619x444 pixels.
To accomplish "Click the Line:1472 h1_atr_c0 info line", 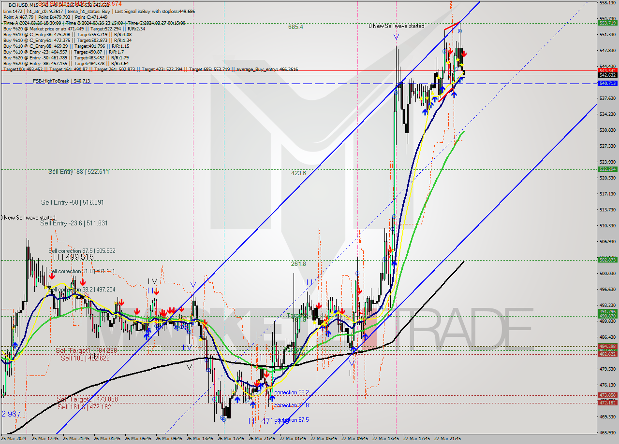I will [x=99, y=11].
